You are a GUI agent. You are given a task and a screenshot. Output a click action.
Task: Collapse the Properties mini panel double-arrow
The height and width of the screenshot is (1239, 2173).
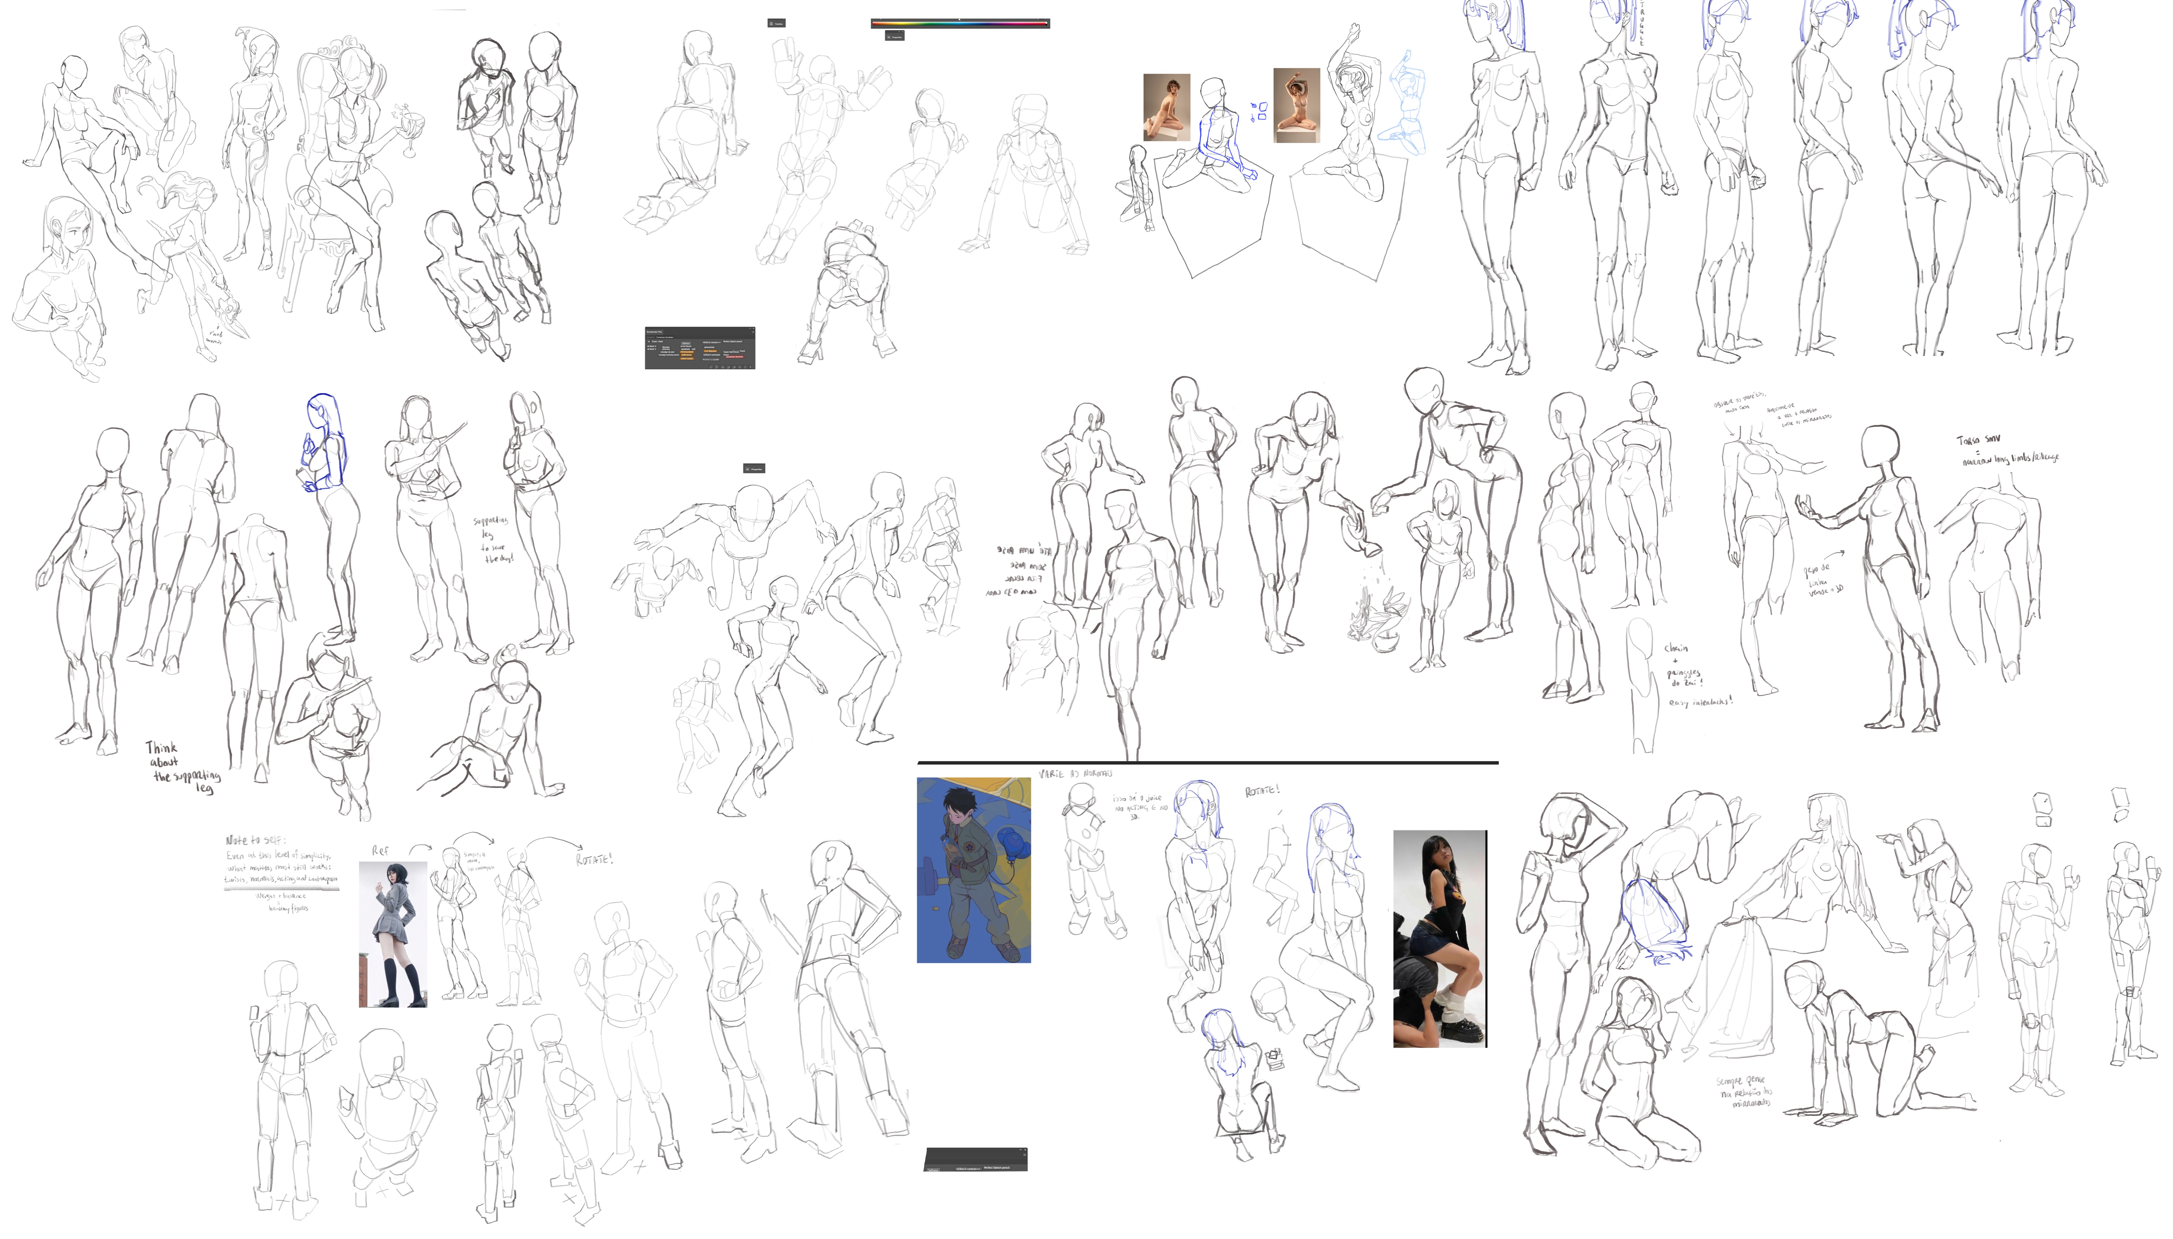coord(900,32)
